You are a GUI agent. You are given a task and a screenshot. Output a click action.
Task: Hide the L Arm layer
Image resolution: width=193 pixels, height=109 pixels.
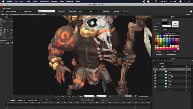pos(155,87)
